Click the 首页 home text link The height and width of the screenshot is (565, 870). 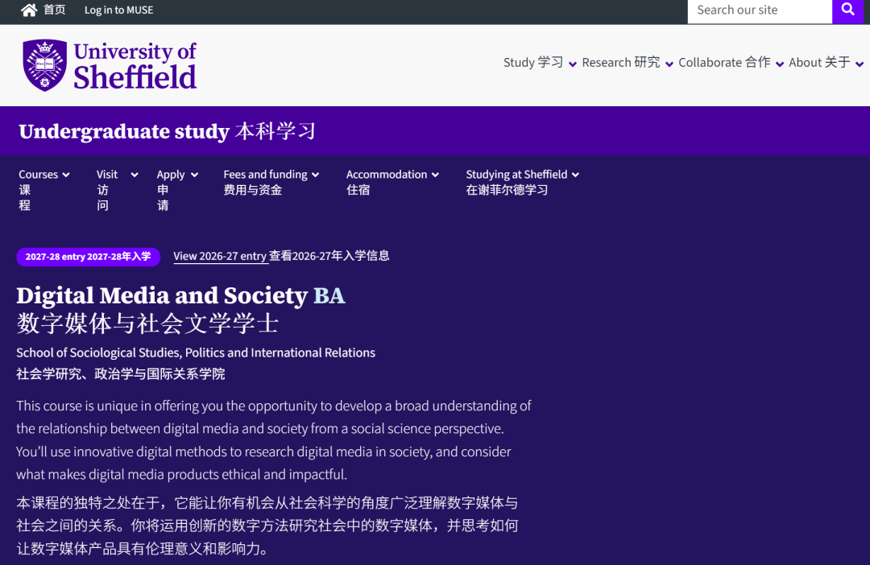click(55, 10)
